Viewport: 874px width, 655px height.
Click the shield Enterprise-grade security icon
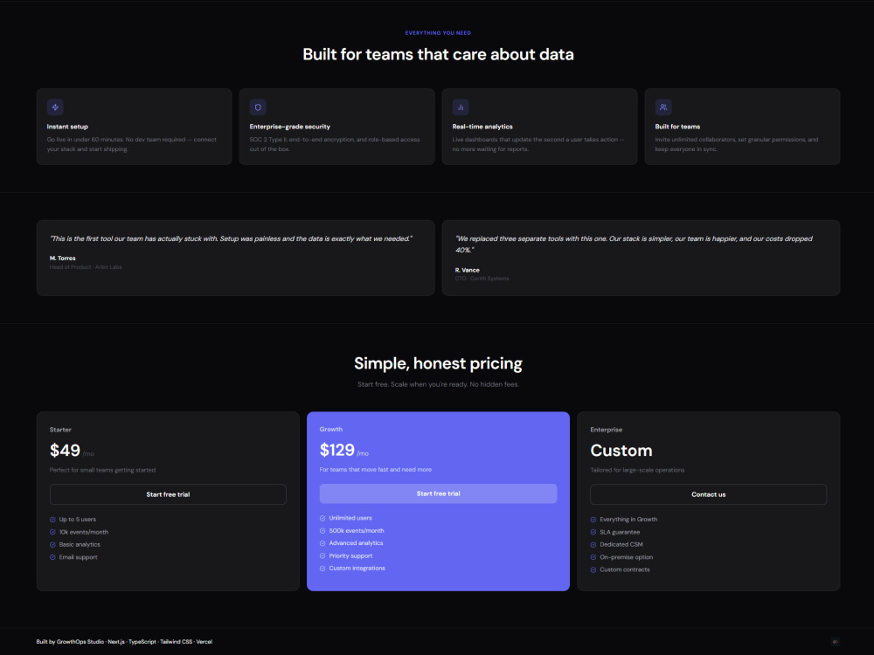click(258, 107)
